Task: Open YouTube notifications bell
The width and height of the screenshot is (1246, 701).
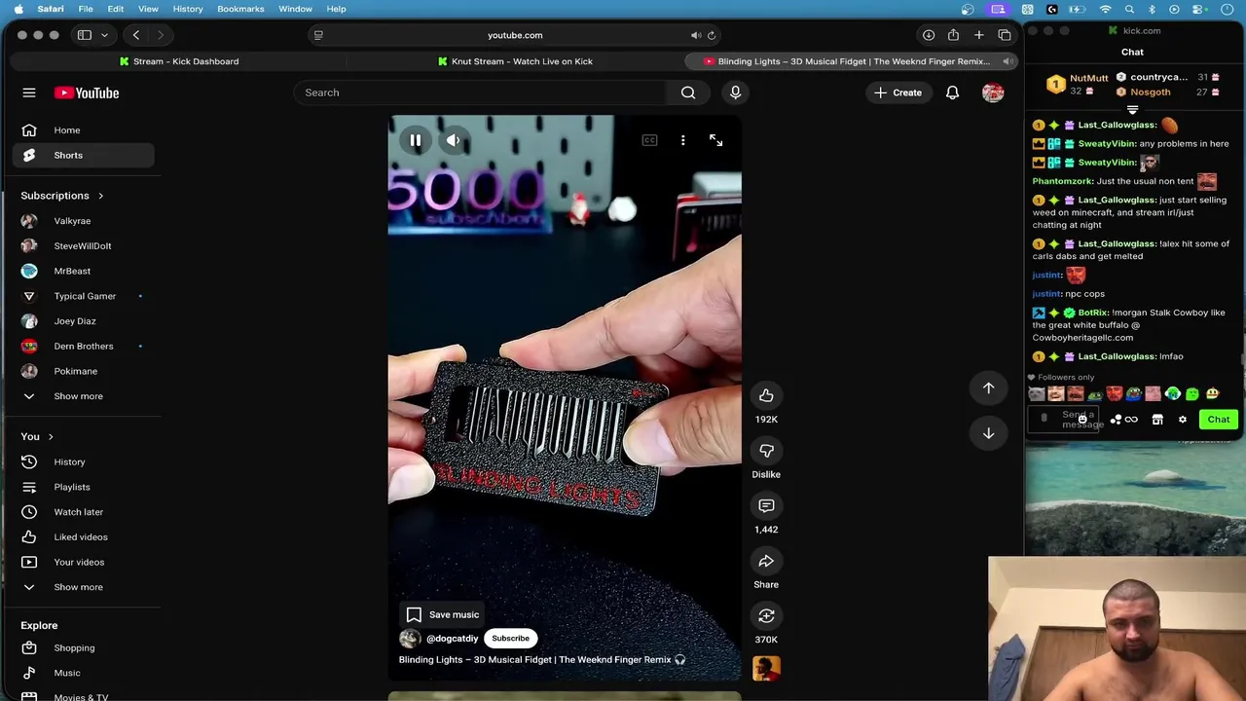Action: pyautogui.click(x=952, y=92)
